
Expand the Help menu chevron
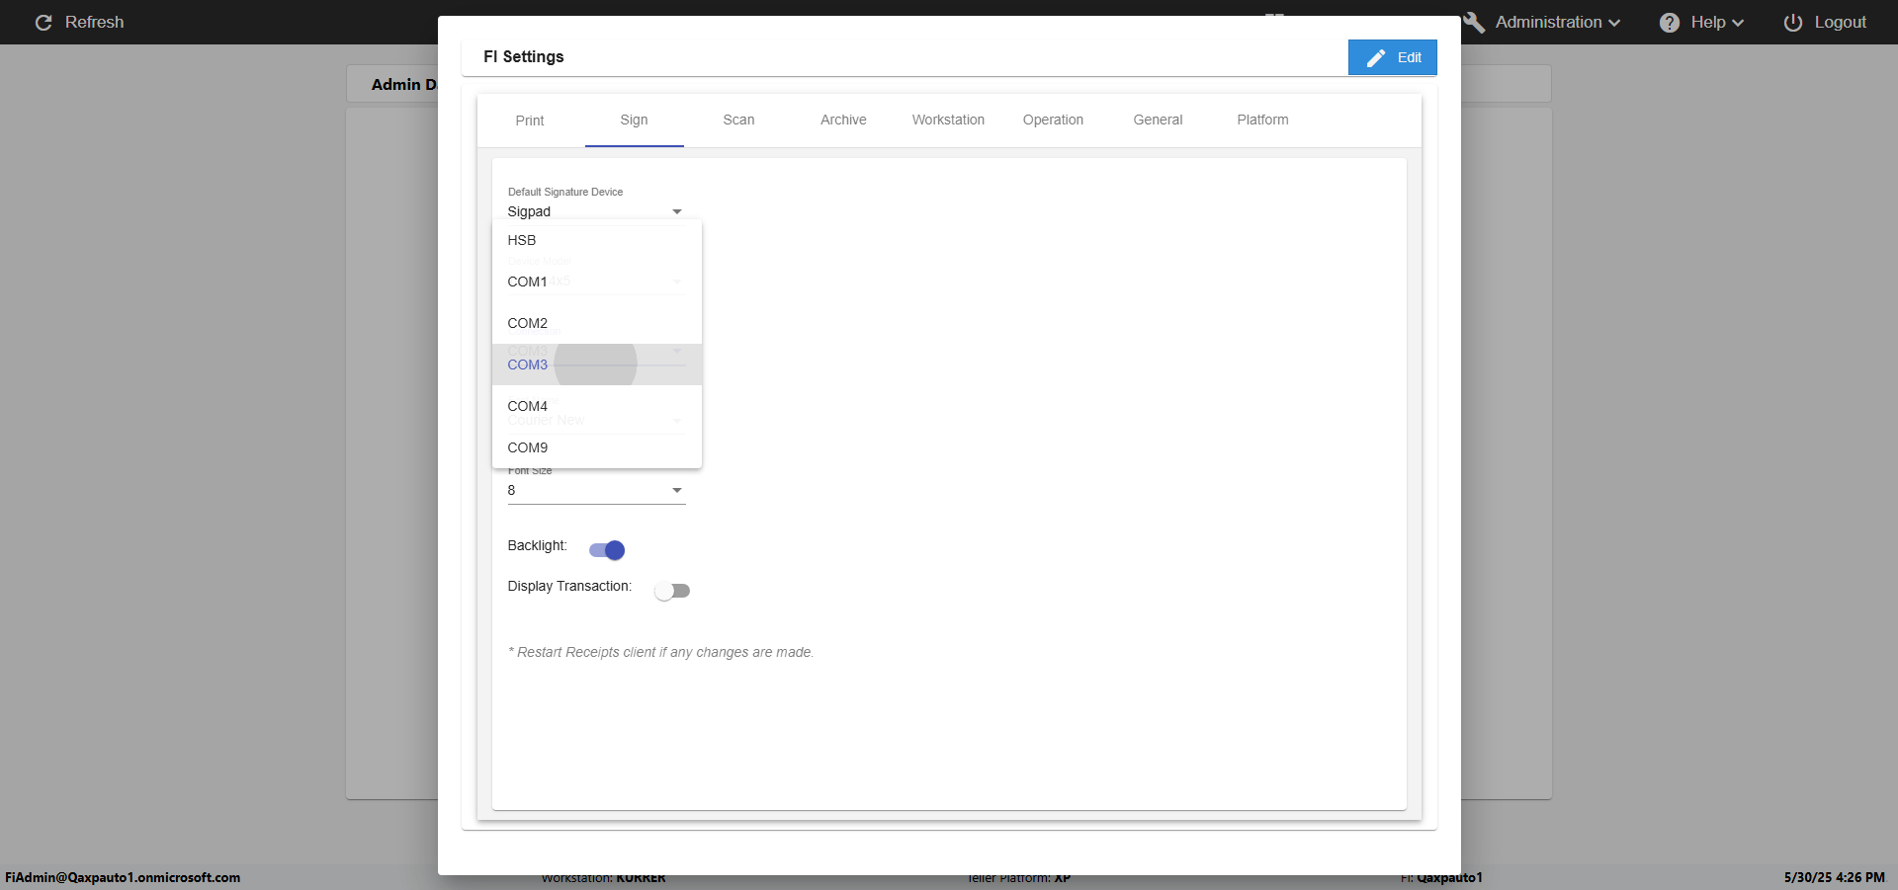[1738, 23]
